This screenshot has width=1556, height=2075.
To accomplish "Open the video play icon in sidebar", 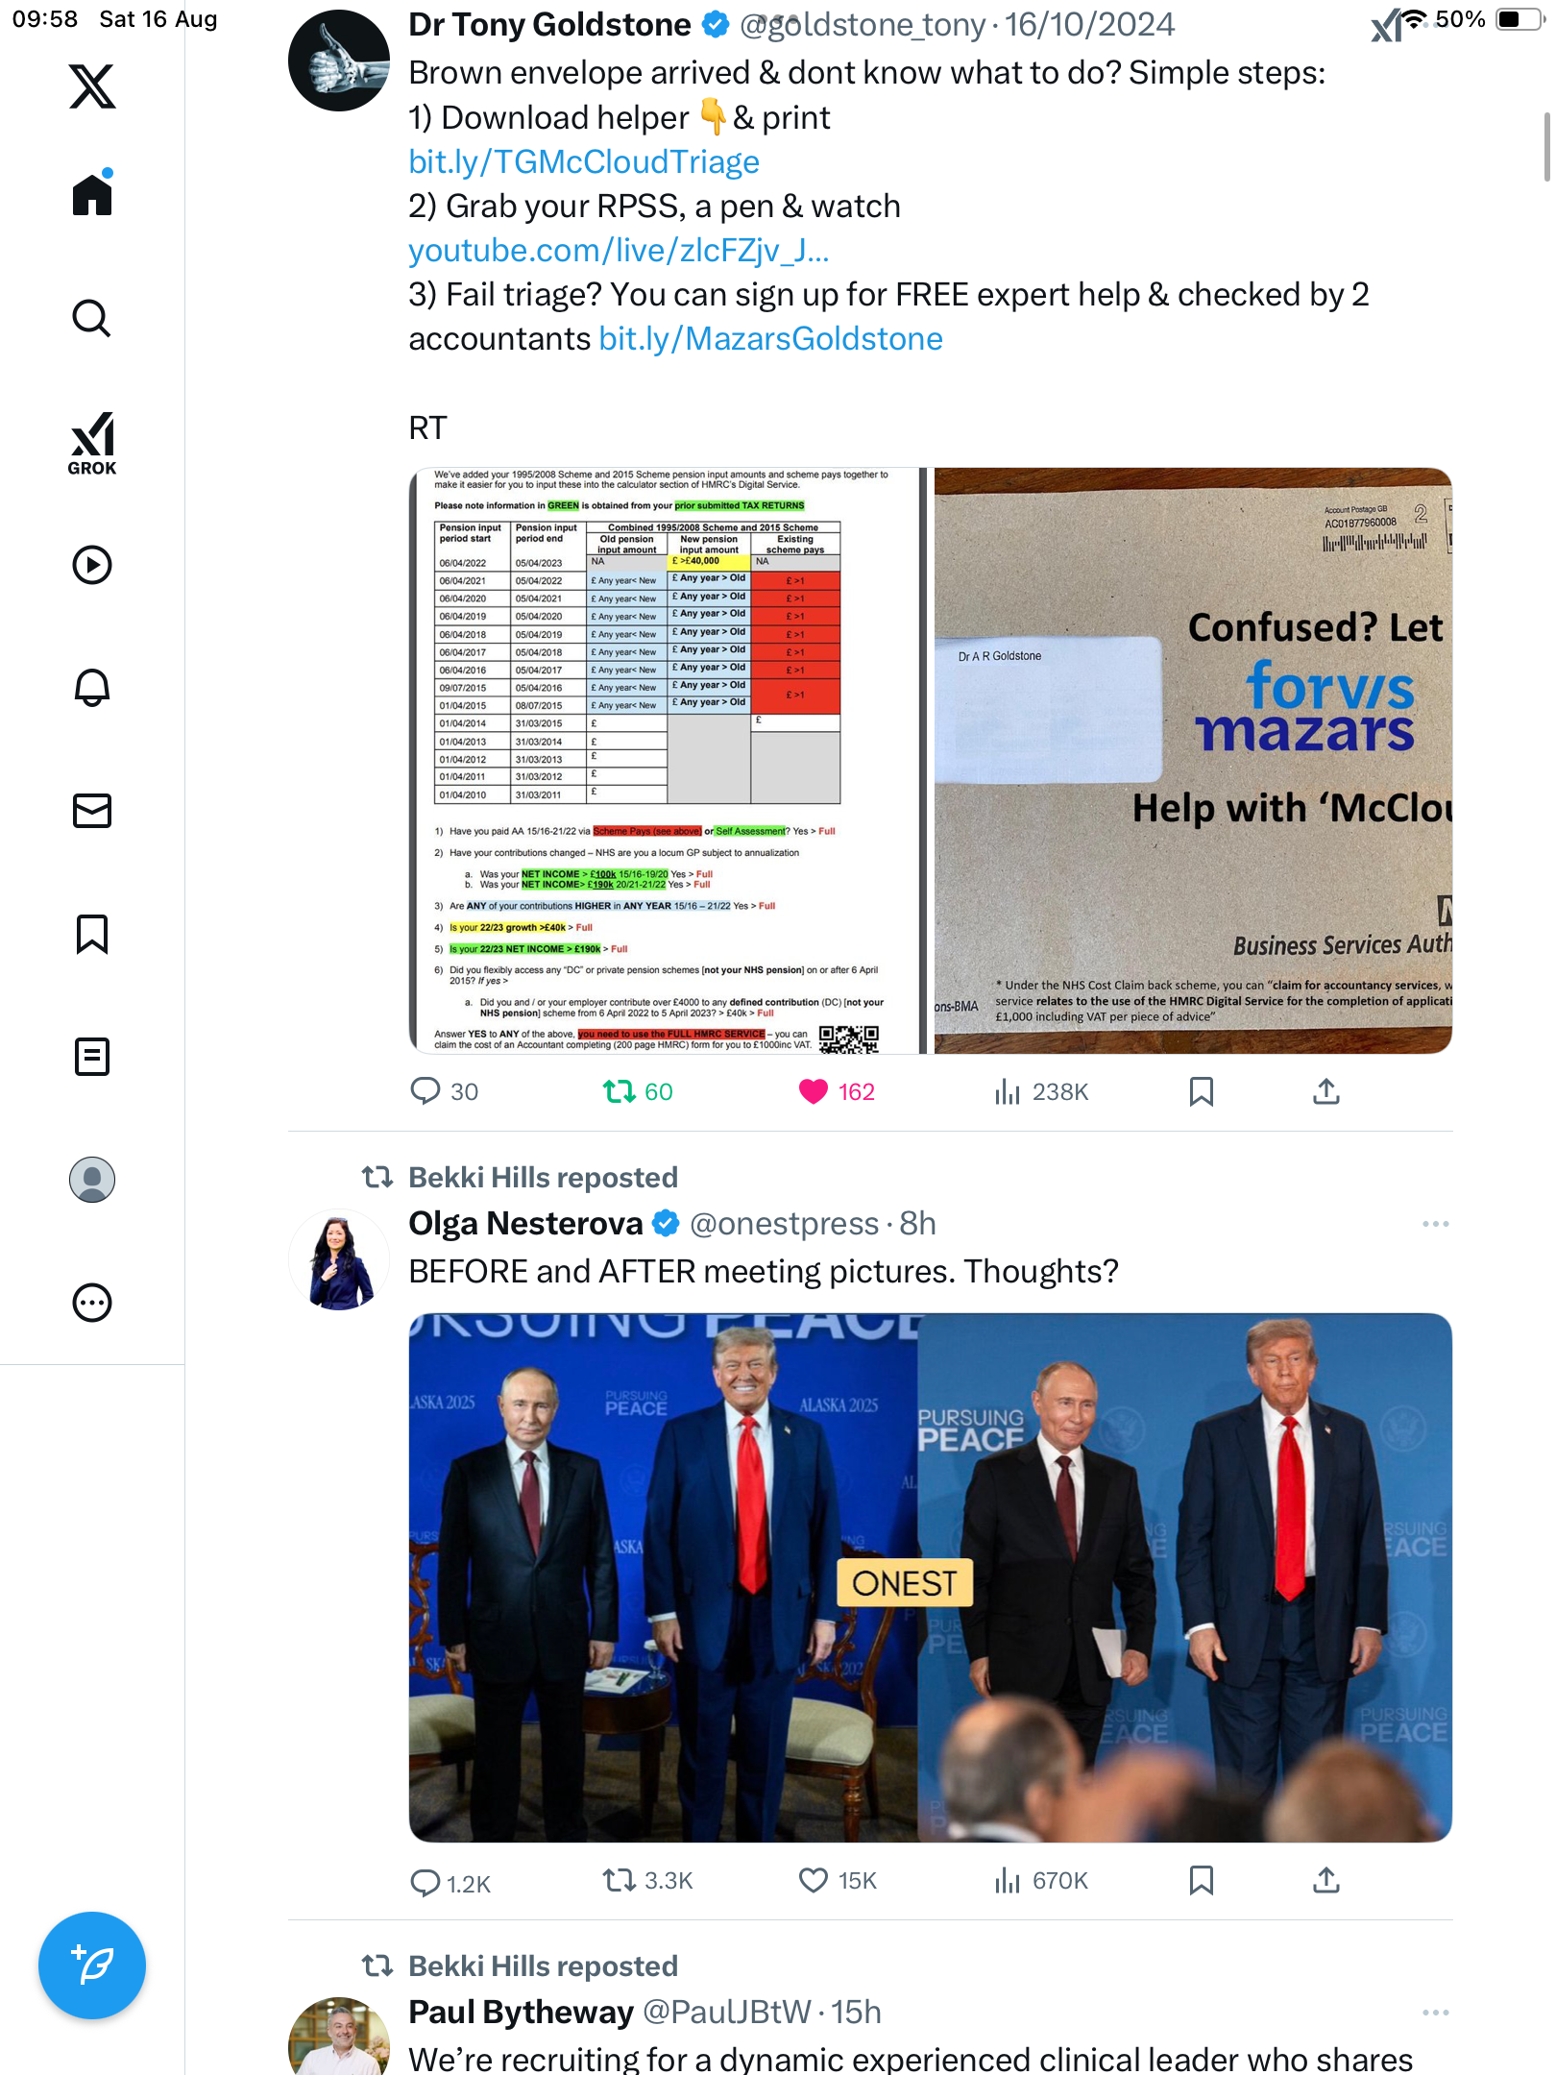I will click(92, 565).
